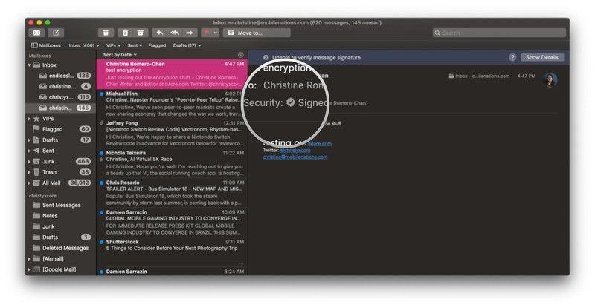
Task: Click the christine@mobilenations.com email link
Action: coord(295,157)
